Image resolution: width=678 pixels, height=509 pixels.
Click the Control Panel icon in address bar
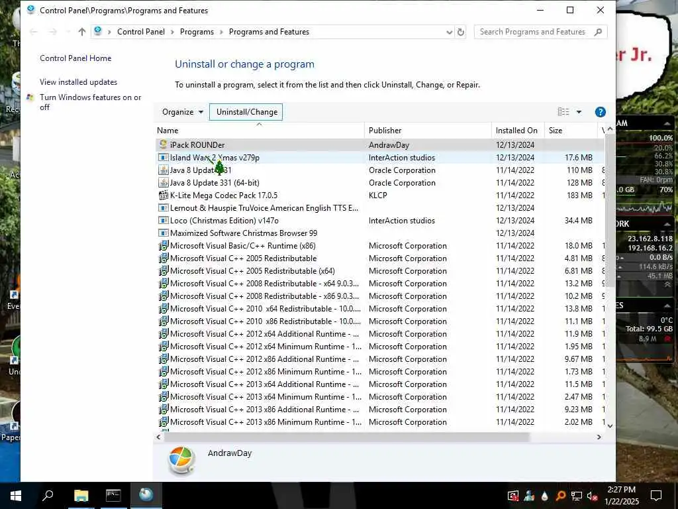pos(98,31)
